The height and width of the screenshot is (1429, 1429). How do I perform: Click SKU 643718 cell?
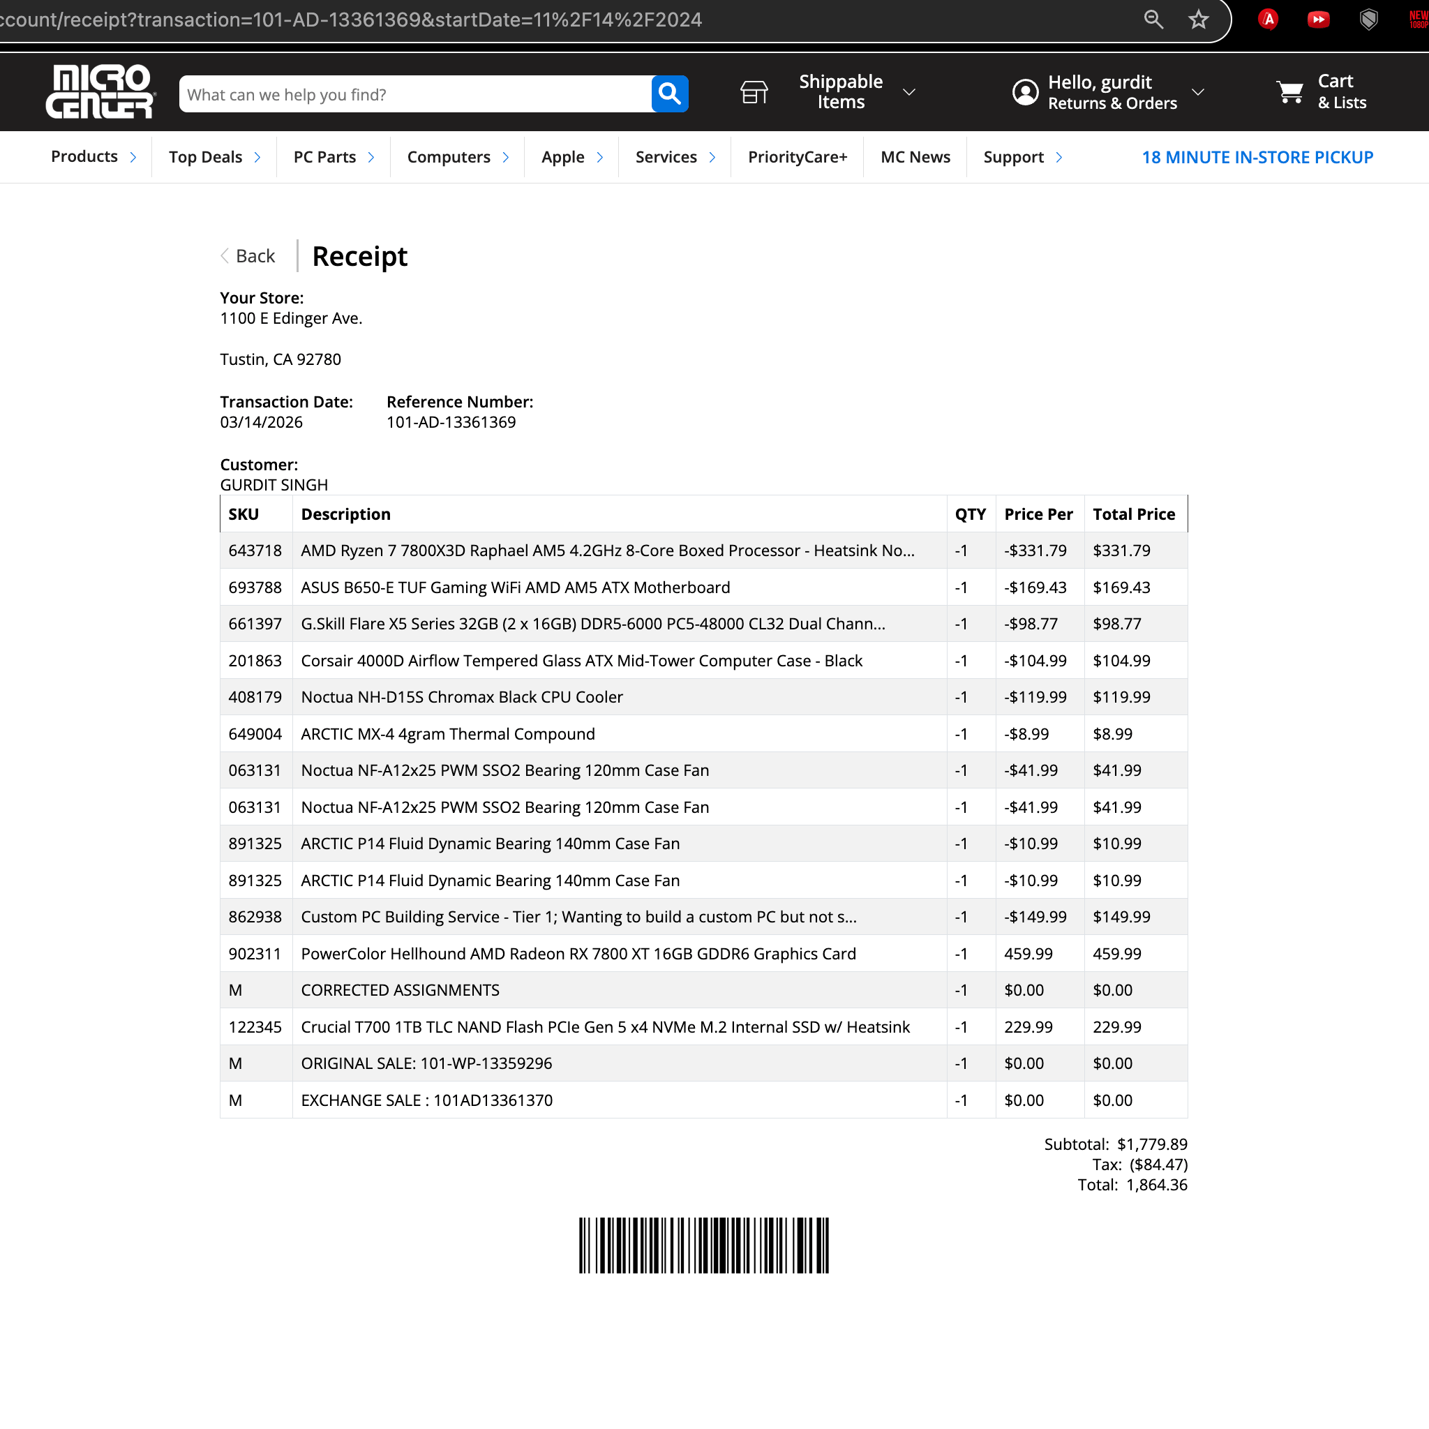(255, 551)
